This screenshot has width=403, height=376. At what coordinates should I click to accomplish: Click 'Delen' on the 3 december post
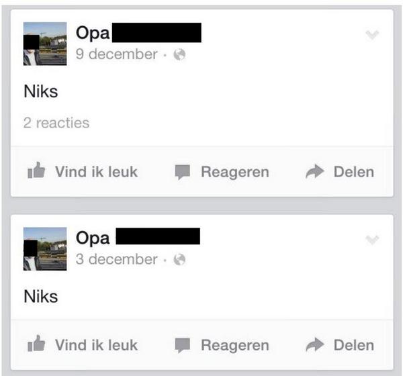click(354, 345)
